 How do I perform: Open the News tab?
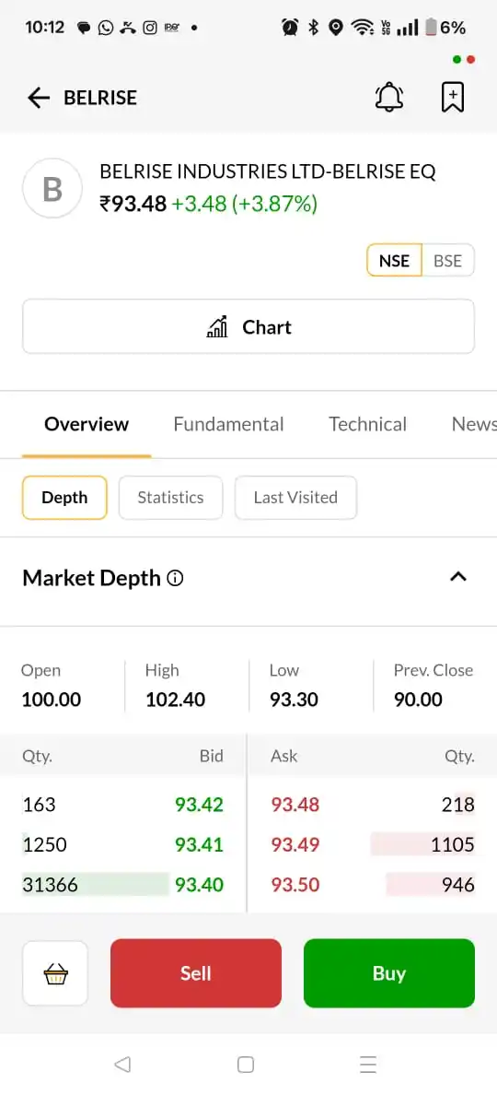[x=474, y=424]
